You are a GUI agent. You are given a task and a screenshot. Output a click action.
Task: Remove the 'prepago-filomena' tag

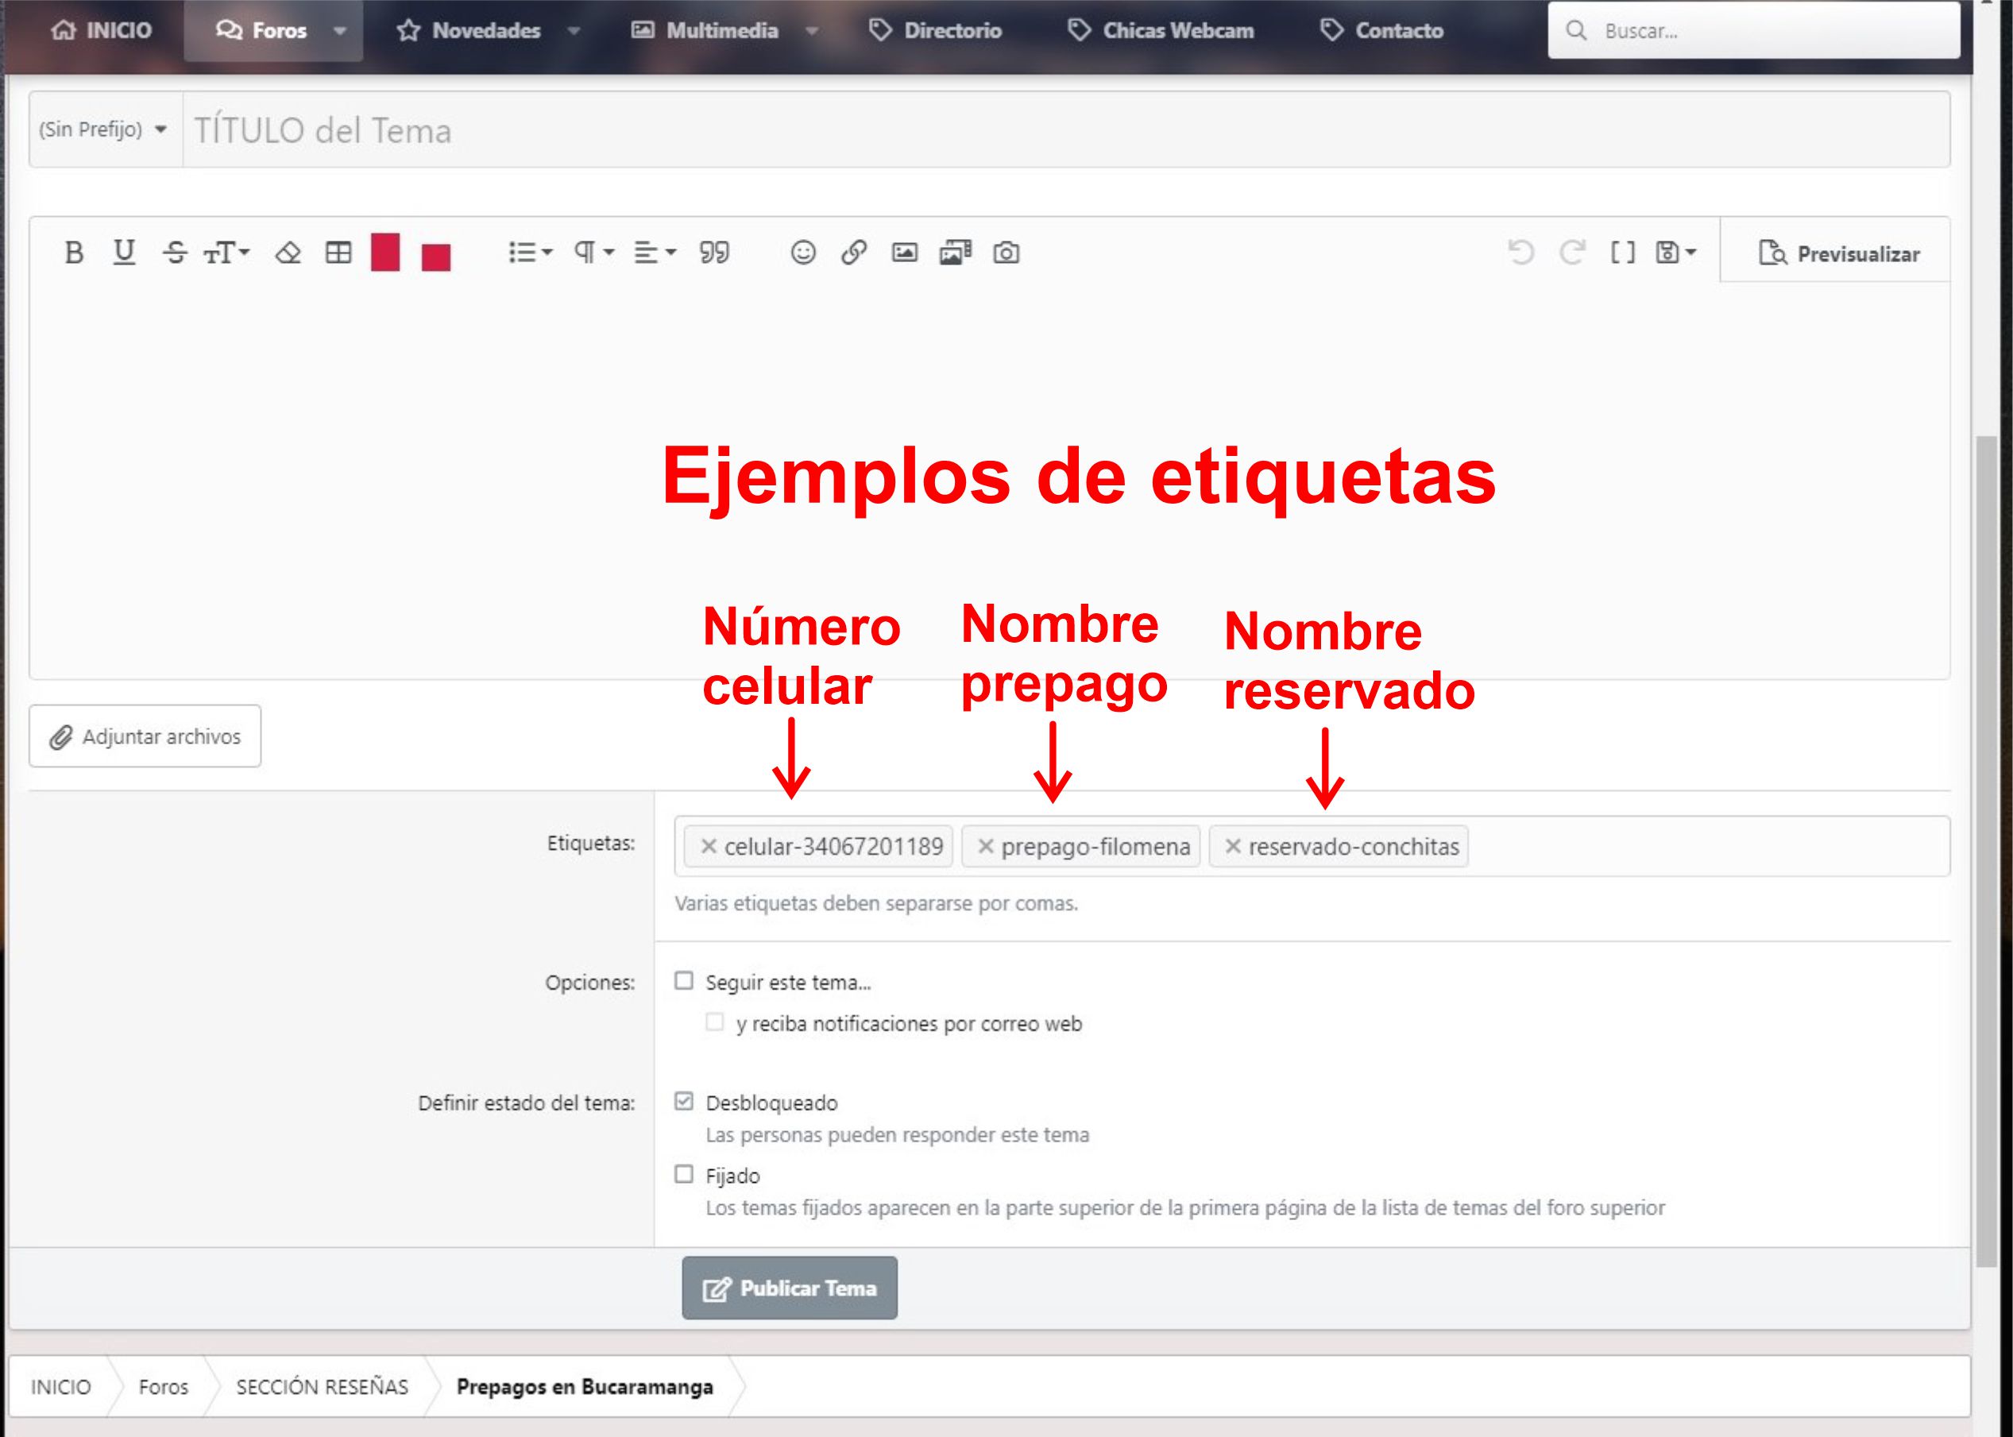985,847
